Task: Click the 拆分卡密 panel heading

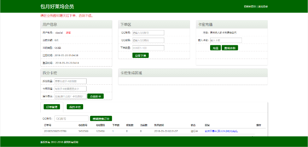Action: pyautogui.click(x=50, y=73)
